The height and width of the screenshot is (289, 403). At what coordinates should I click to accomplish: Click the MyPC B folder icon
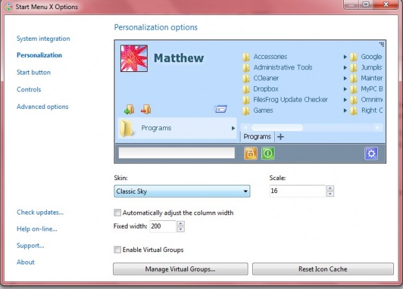(x=354, y=89)
